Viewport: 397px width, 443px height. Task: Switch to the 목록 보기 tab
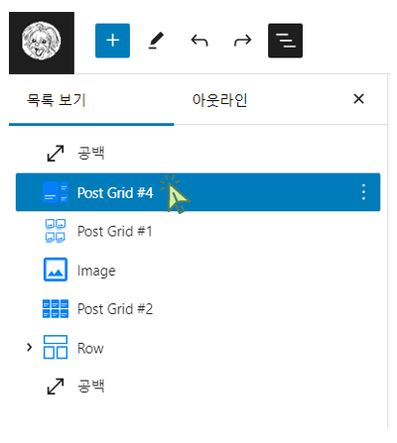[x=57, y=100]
